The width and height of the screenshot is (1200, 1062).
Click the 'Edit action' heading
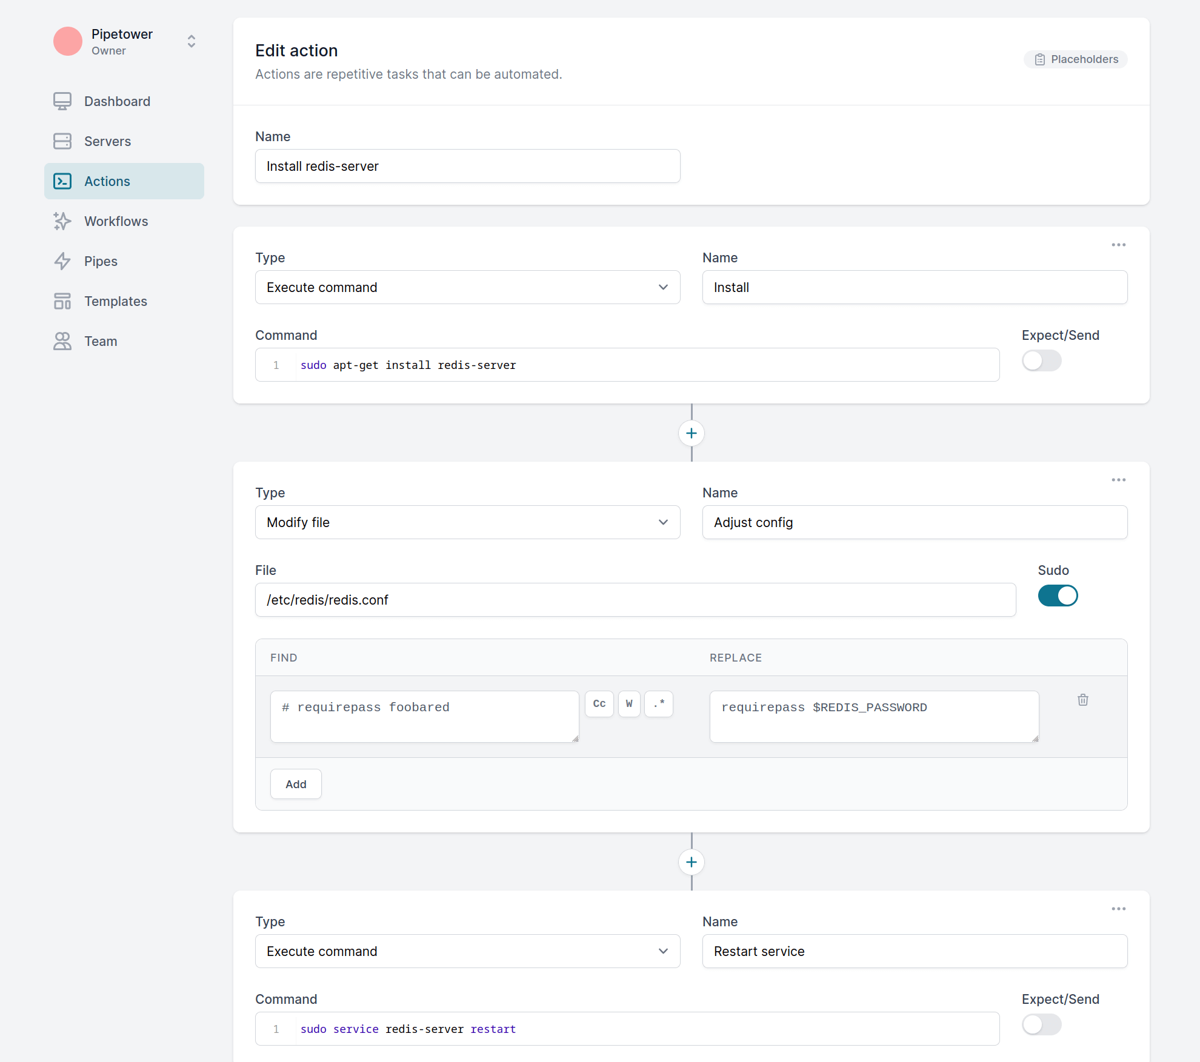[296, 50]
